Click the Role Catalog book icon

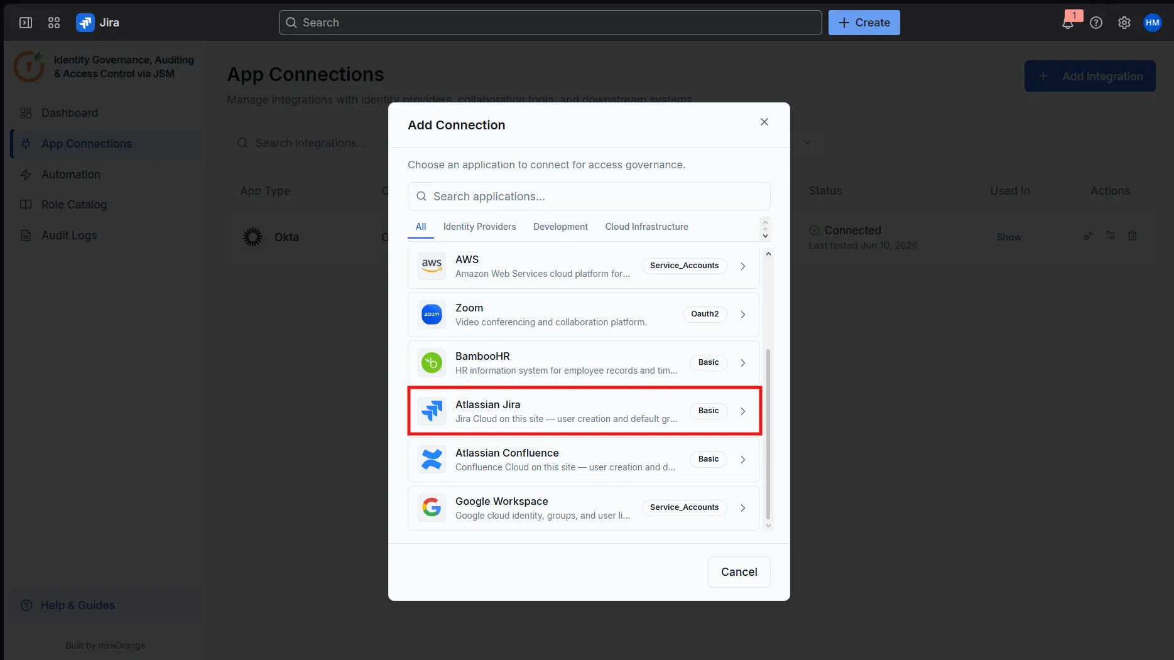[x=26, y=205]
